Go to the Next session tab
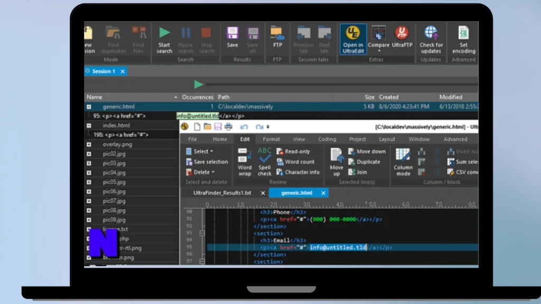Viewport: 541px width, 304px height. click(x=324, y=40)
